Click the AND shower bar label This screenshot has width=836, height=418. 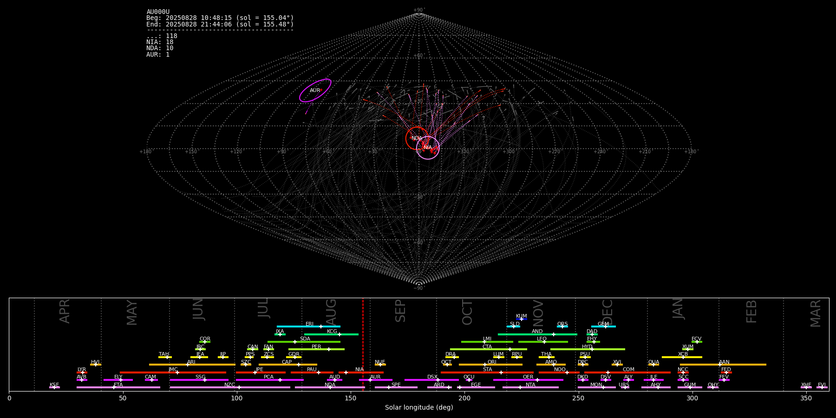pyautogui.click(x=537, y=332)
